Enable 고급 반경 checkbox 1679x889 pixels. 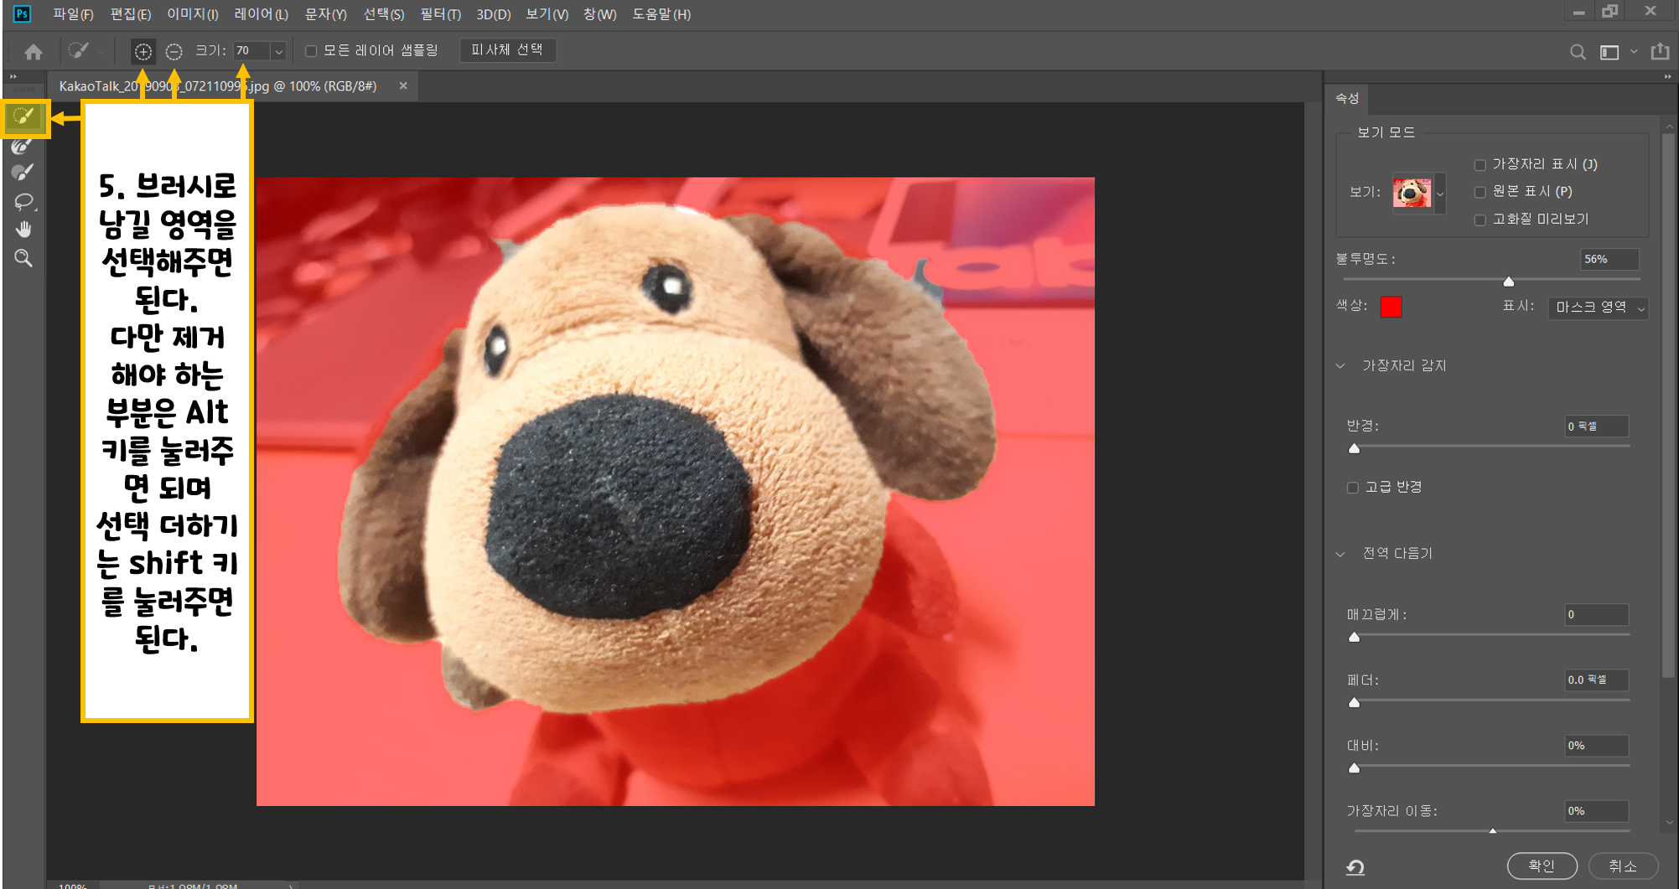[x=1352, y=488]
